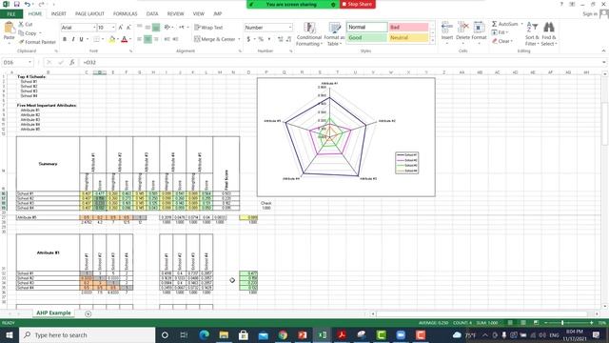
Task: Open Conditional Formatting options
Action: coord(309,34)
